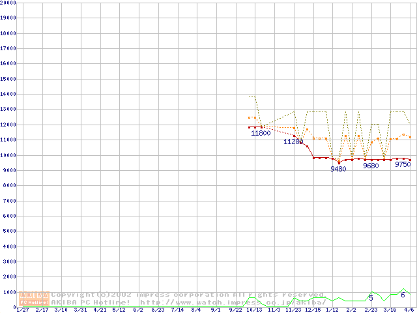Select the 1/27 date on the x-axis

[x=22, y=310]
